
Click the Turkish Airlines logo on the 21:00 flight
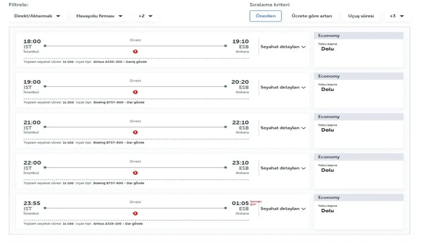pyautogui.click(x=135, y=132)
